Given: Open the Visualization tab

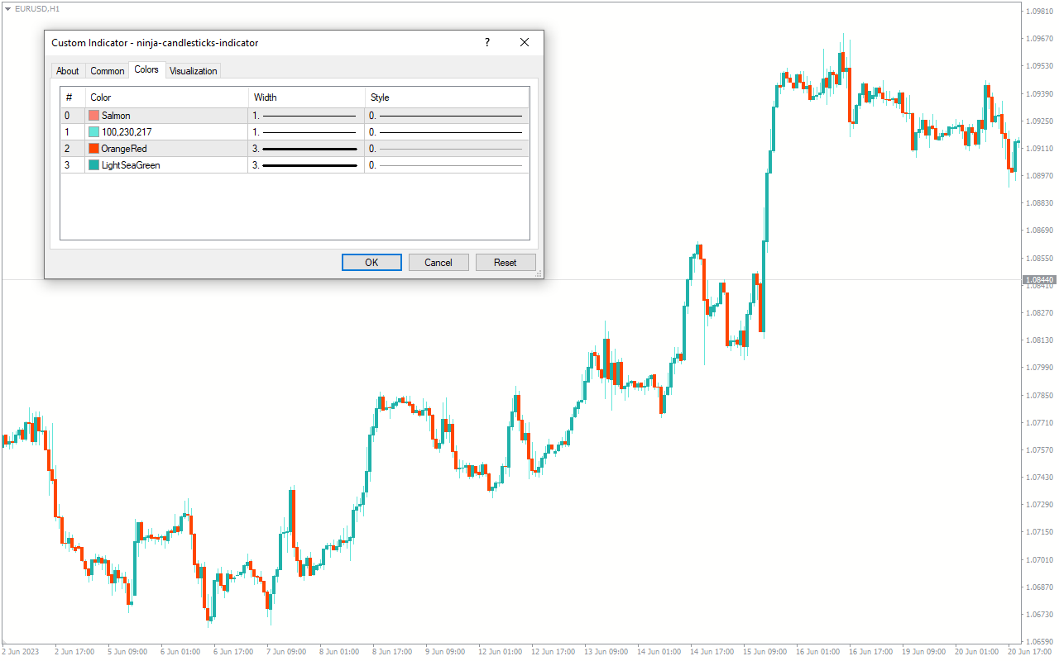Looking at the screenshot, I should pos(194,71).
